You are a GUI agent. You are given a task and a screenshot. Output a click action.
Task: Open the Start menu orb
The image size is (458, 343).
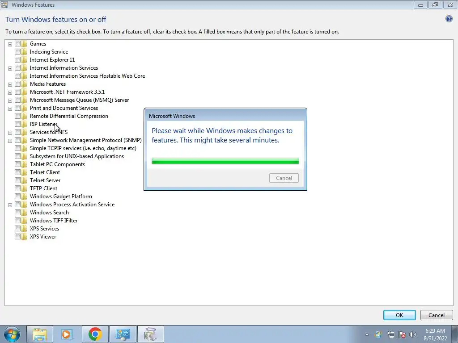(12, 334)
